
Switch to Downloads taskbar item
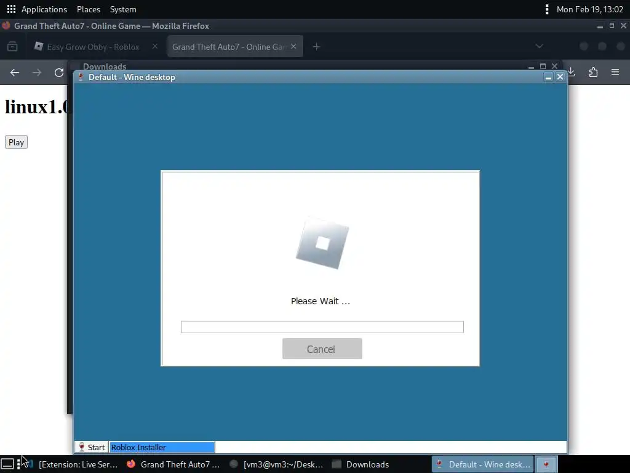[x=361, y=464]
